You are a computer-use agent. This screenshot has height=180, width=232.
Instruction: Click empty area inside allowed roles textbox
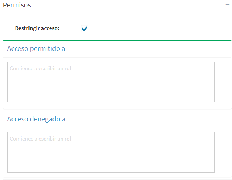pos(111,87)
